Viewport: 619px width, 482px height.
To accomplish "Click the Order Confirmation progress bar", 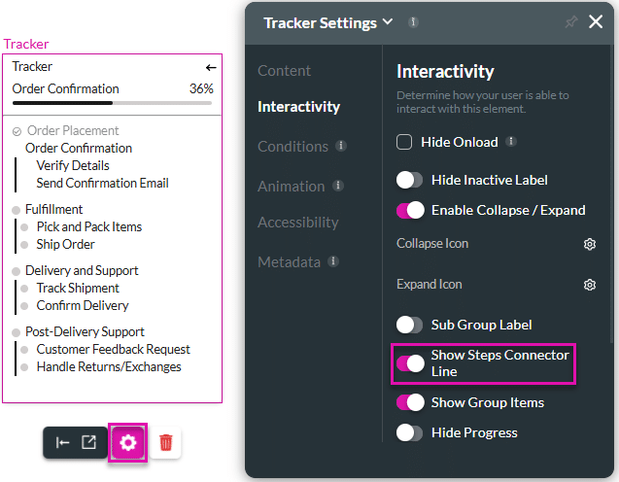I will (113, 102).
